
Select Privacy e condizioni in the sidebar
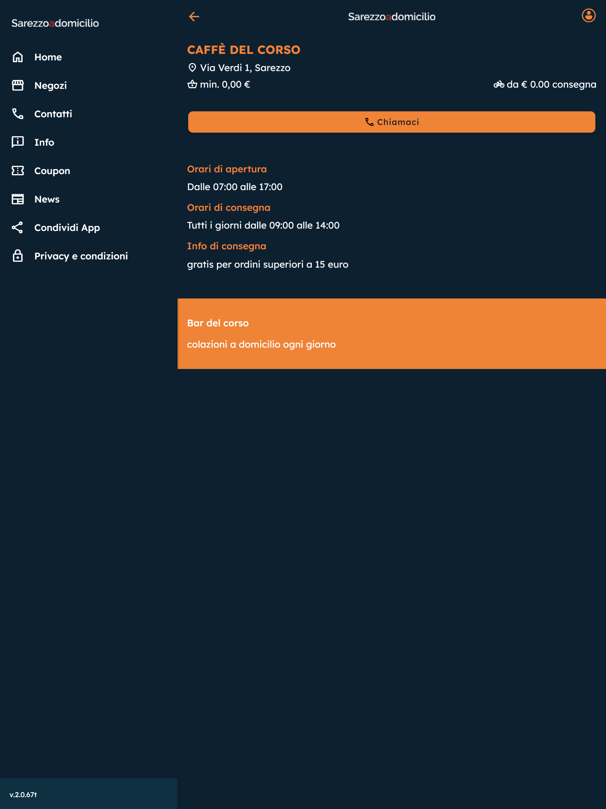(89, 256)
